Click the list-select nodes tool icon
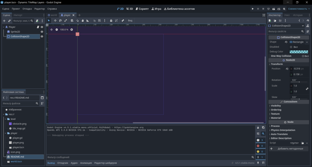Viewport: 312px width, 167px height. click(x=72, y=20)
